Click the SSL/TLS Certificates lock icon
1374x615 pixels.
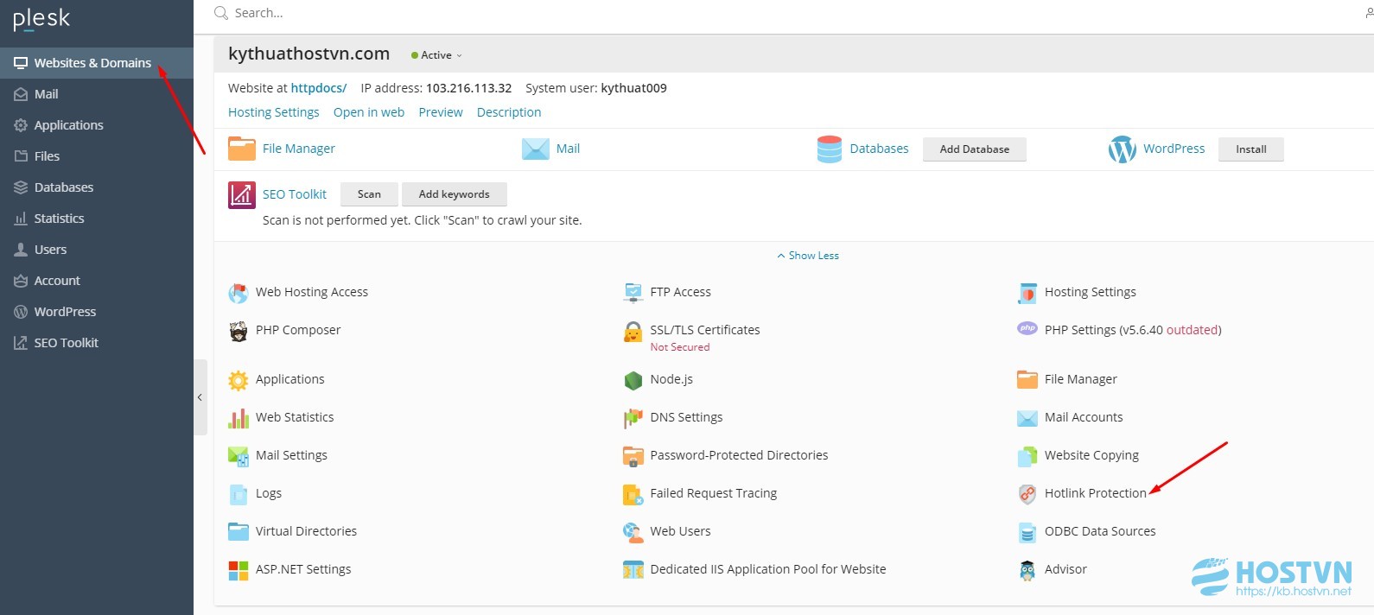tap(633, 331)
